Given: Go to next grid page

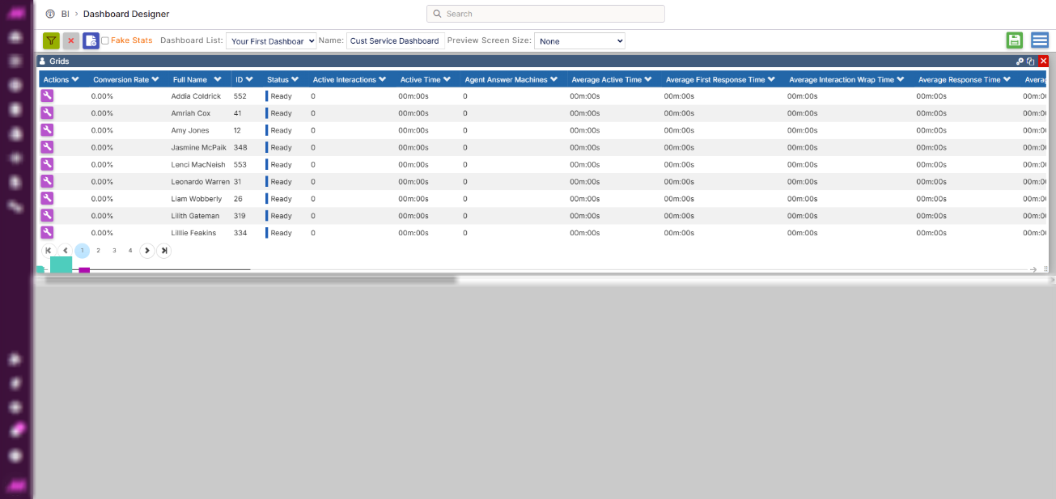Looking at the screenshot, I should point(146,251).
